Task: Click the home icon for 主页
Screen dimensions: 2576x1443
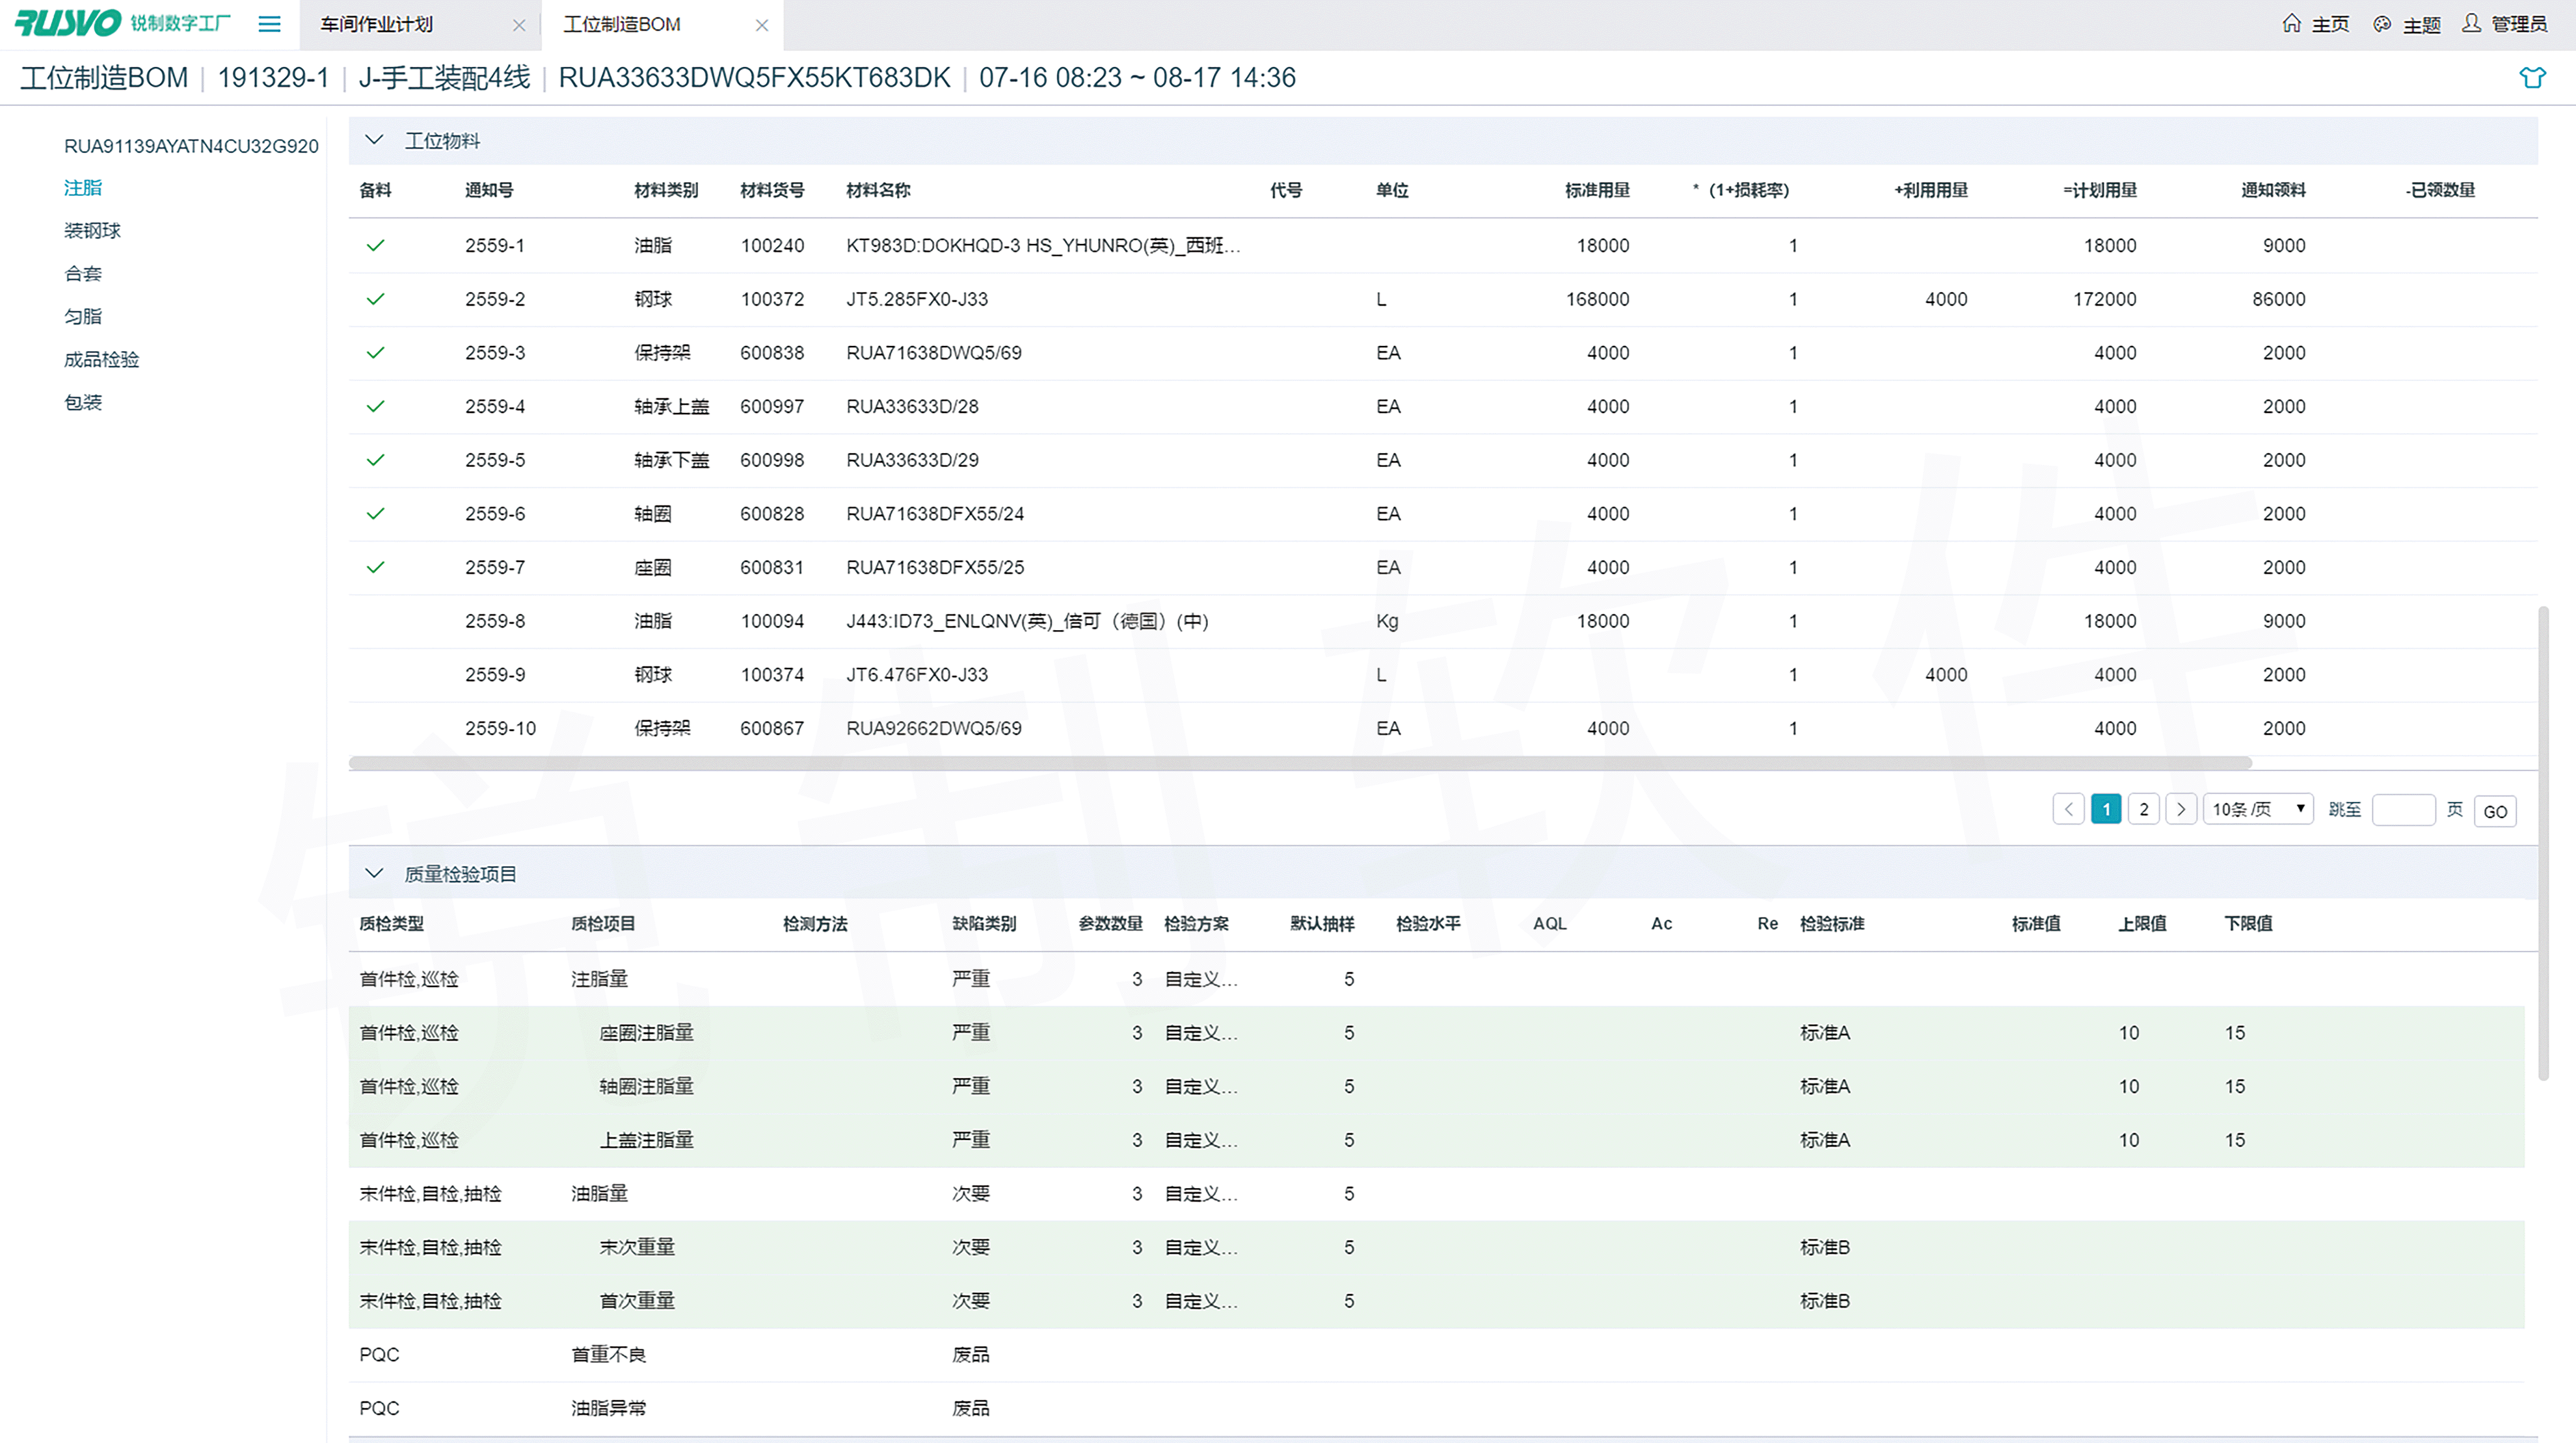Action: click(x=2291, y=23)
